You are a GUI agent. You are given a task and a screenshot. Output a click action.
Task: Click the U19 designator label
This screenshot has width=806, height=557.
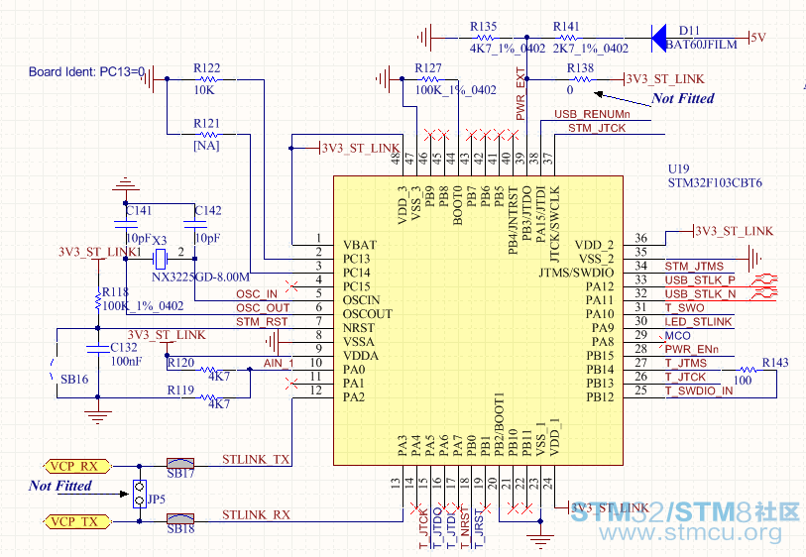[678, 169]
